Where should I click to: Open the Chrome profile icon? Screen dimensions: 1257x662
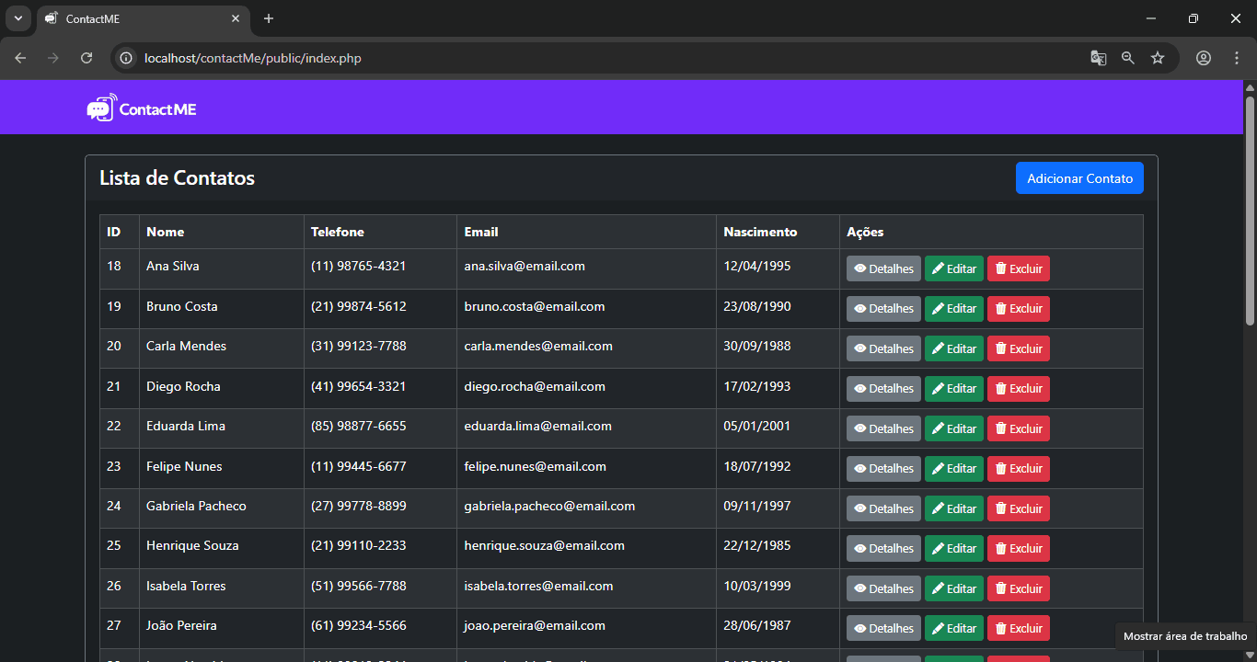1204,58
